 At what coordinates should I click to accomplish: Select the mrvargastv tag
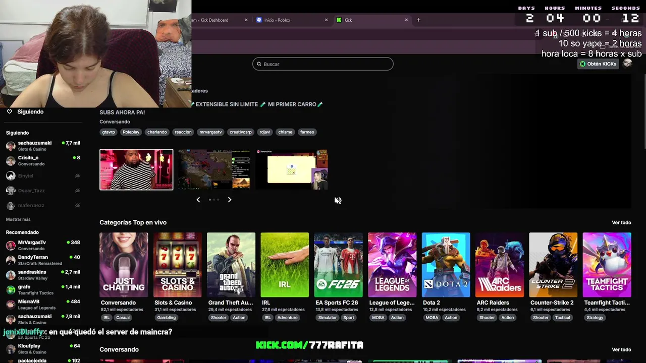[x=210, y=132]
